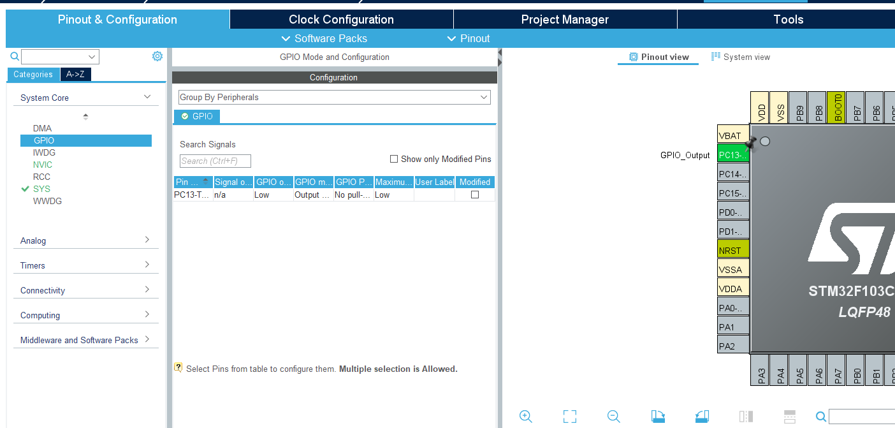Enable Show only Modified Pins checkbox

tap(394, 159)
